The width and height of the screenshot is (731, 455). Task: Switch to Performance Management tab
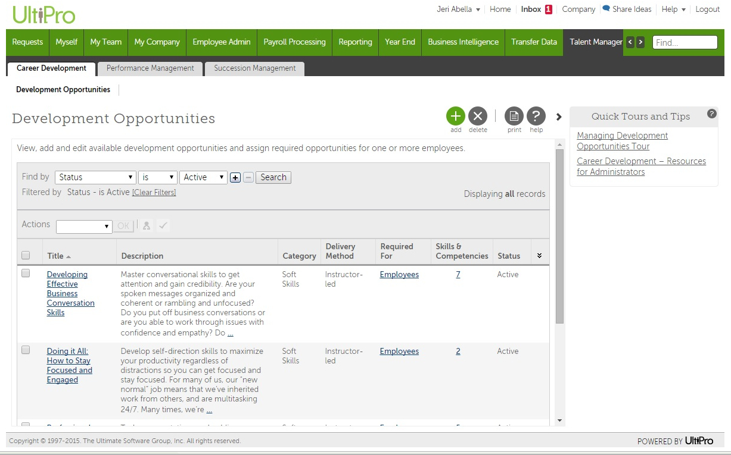pyautogui.click(x=150, y=68)
